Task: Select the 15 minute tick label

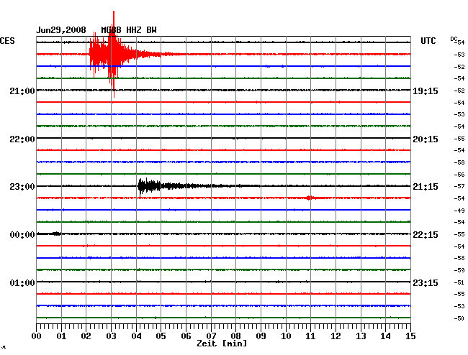Action: pos(410,336)
